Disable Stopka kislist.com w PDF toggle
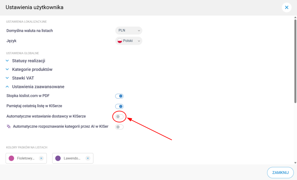 point(119,96)
